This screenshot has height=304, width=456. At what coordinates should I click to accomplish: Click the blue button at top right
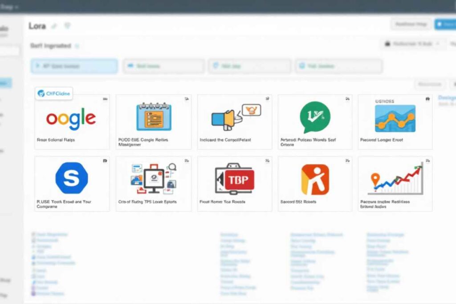(x=445, y=24)
